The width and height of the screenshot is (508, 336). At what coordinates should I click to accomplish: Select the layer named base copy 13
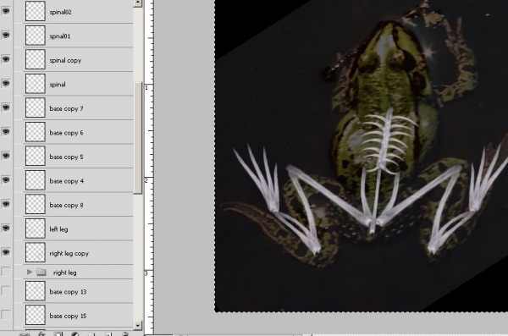(x=68, y=292)
